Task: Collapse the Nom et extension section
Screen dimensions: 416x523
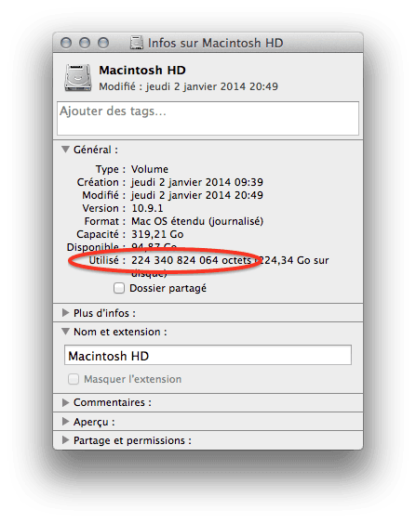Action: tap(65, 332)
